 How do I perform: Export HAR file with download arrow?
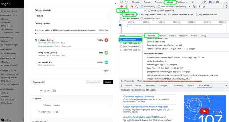pyautogui.click(x=204, y=6)
